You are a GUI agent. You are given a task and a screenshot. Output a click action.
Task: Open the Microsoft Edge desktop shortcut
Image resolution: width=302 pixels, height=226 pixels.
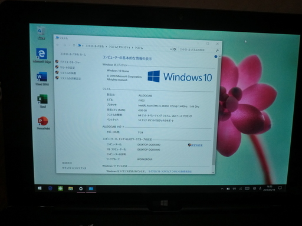pyautogui.click(x=41, y=56)
